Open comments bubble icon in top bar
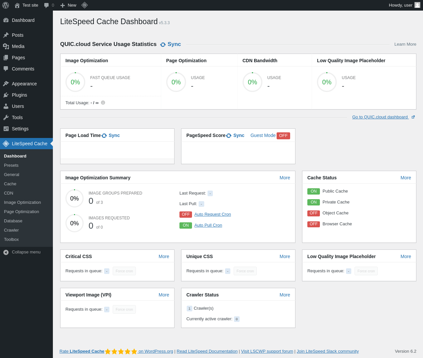 point(46,5)
